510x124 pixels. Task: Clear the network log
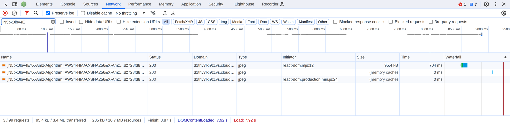coord(14,13)
